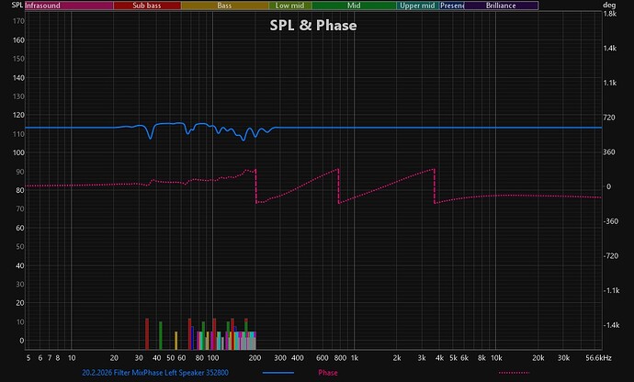Viewport: 634px width, 382px height.
Task: Click the '110' SPL axis value
Action: tap(18, 134)
